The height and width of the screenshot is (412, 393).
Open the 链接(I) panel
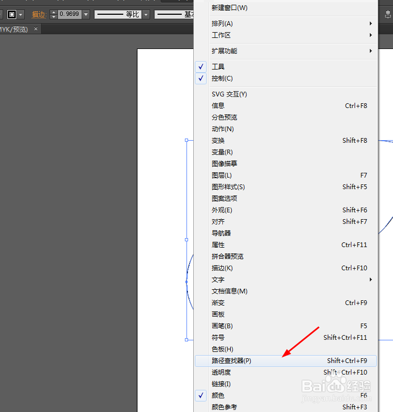(286, 384)
